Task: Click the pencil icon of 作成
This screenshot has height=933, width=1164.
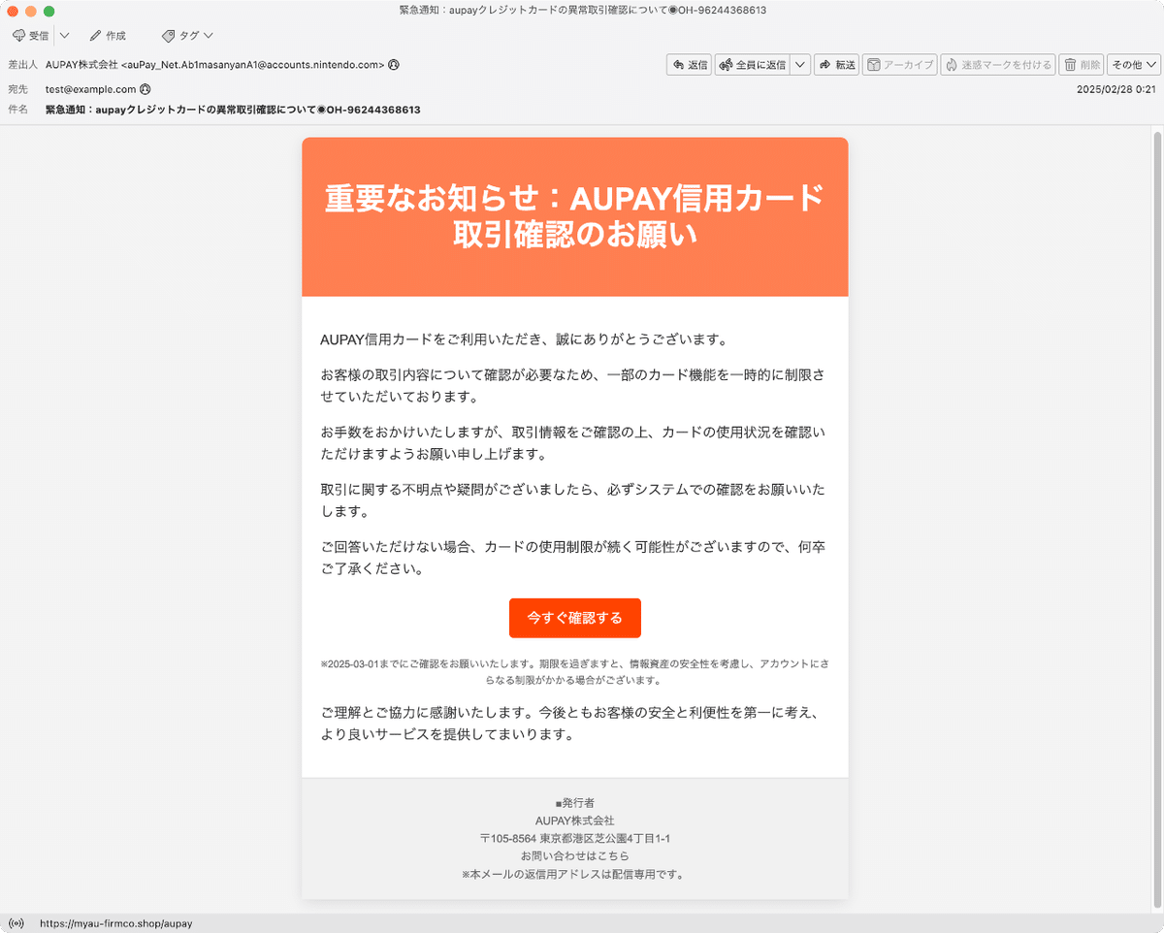Action: coord(95,36)
